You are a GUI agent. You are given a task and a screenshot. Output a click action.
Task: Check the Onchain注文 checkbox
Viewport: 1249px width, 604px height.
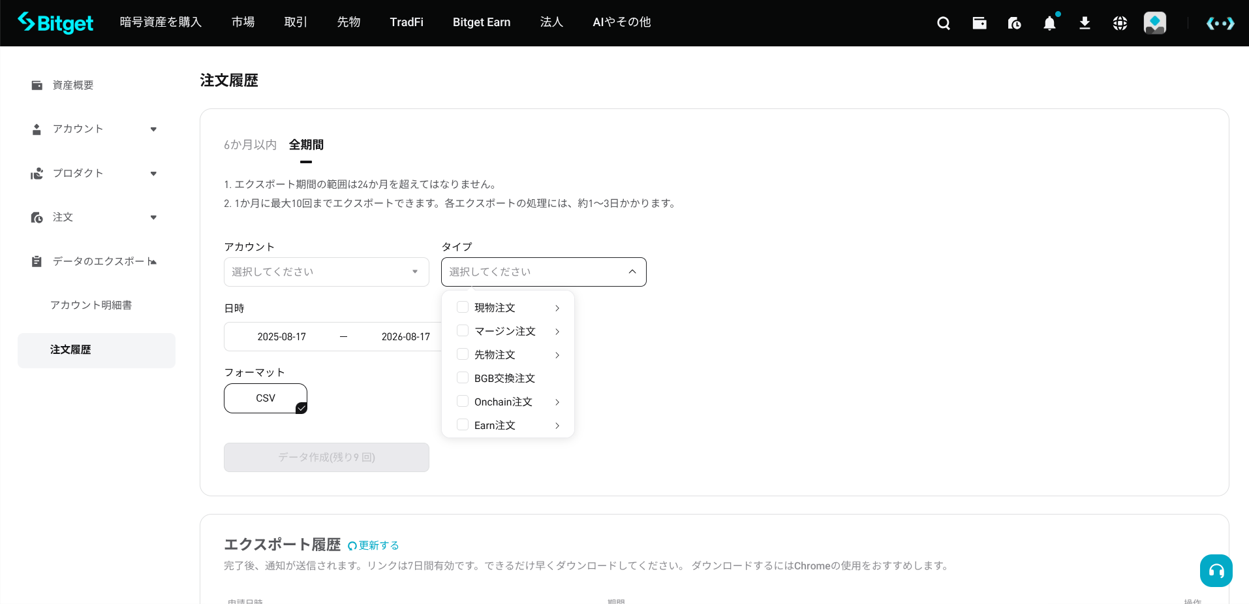tap(463, 401)
